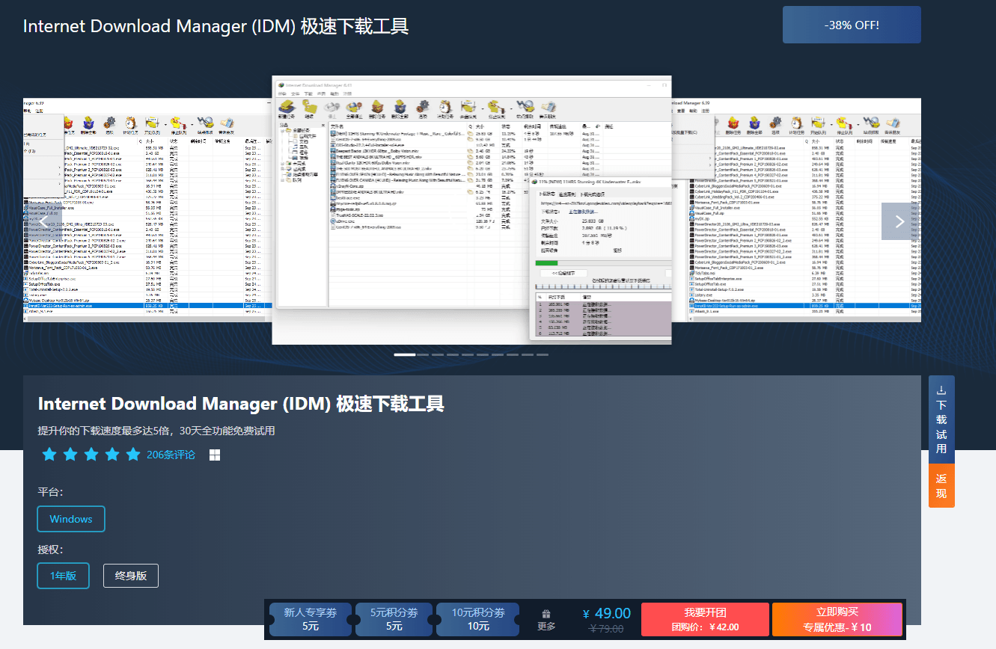Open 更多 gift icon for more coupons
This screenshot has height=649, width=996.
click(x=546, y=619)
